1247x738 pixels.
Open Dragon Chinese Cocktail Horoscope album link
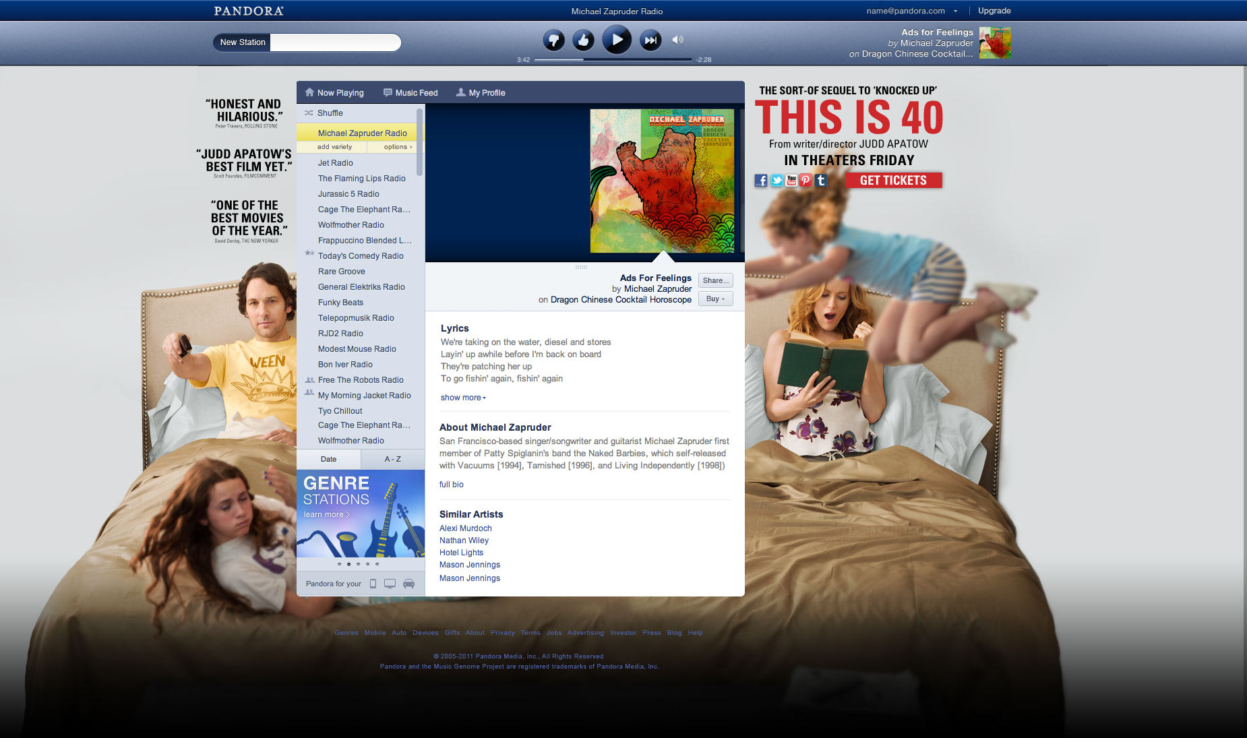point(621,300)
